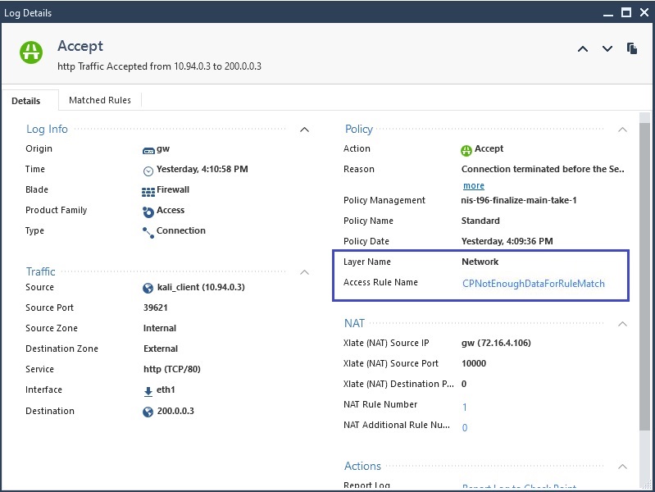Open NAT Additional Rule Number 0 link
This screenshot has width=655, height=492.
[x=465, y=427]
